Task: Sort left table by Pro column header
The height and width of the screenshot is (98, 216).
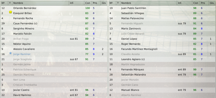Action: coord(95,3)
